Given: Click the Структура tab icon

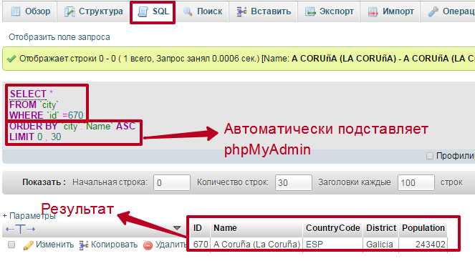Looking at the screenshot, I should point(69,11).
